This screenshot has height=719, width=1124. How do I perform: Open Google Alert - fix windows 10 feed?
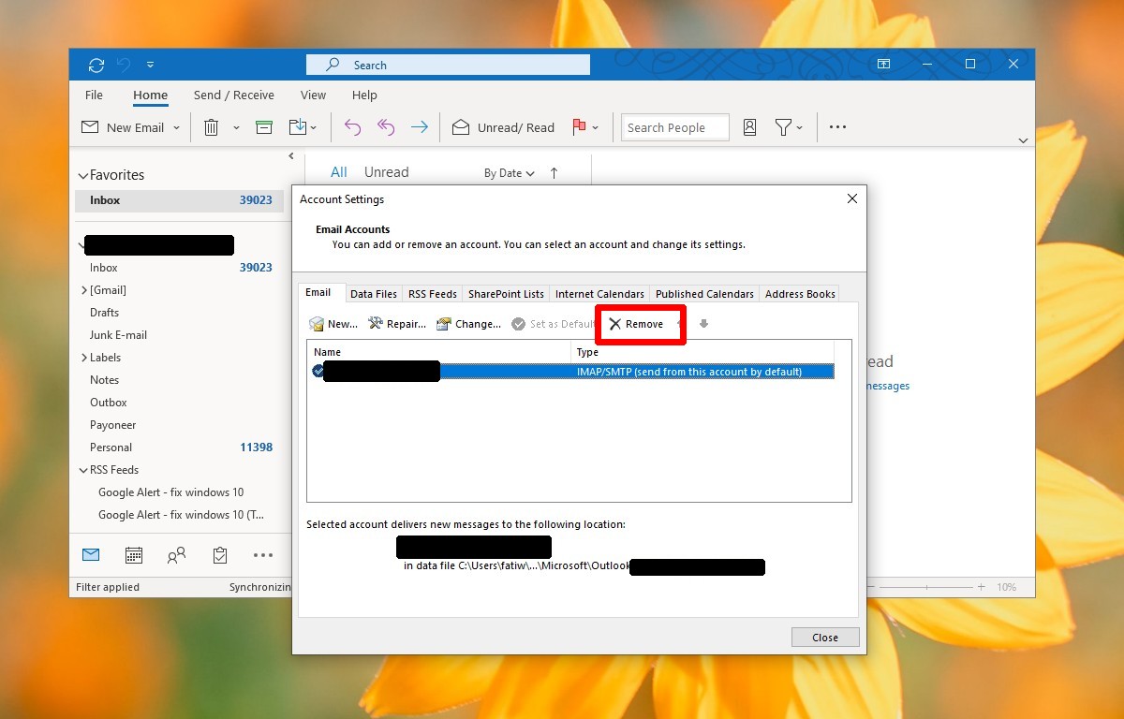(x=170, y=492)
